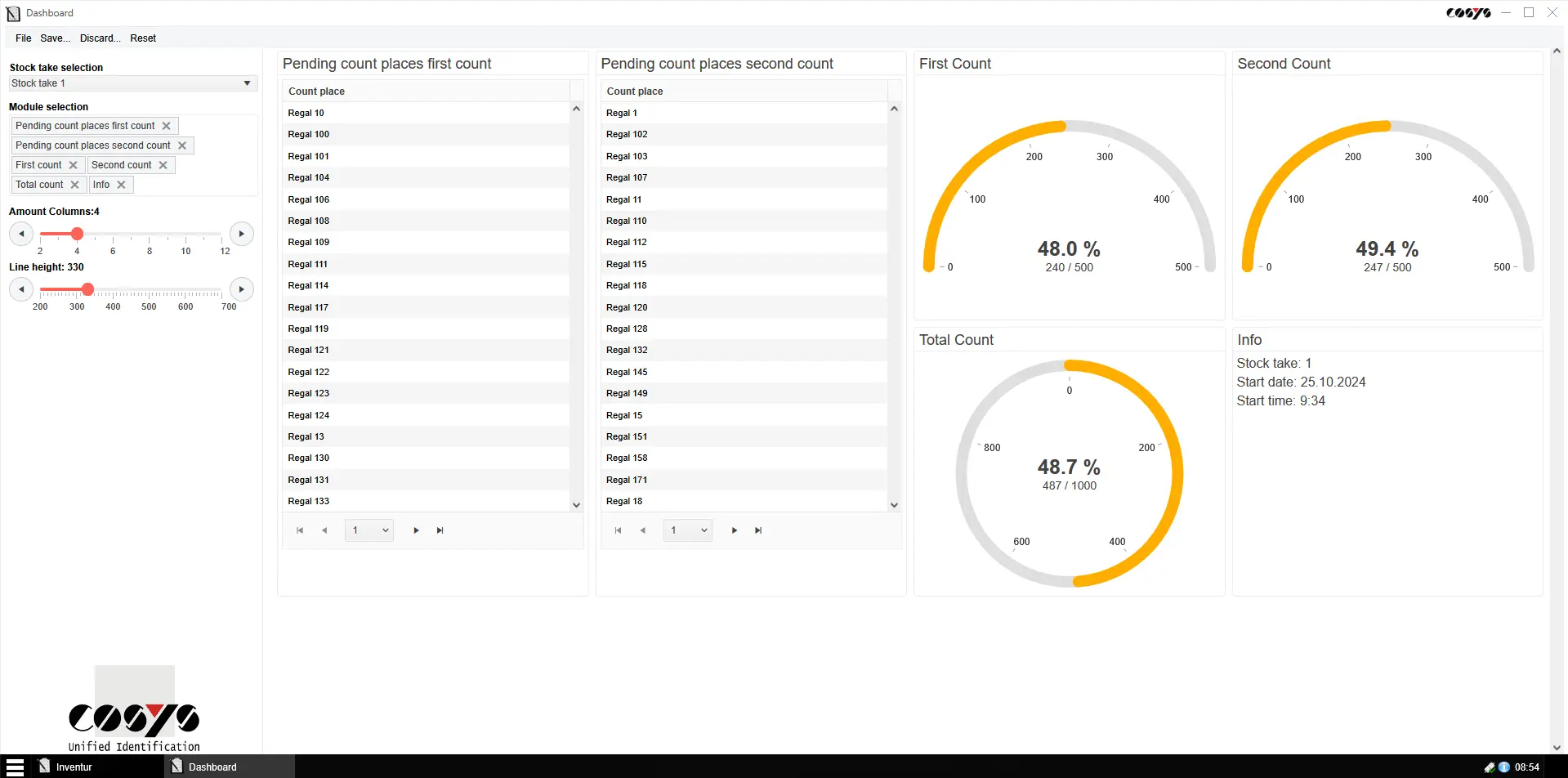1568x778 pixels.
Task: Click the Amount Columns slider handle
Action: [x=77, y=234]
